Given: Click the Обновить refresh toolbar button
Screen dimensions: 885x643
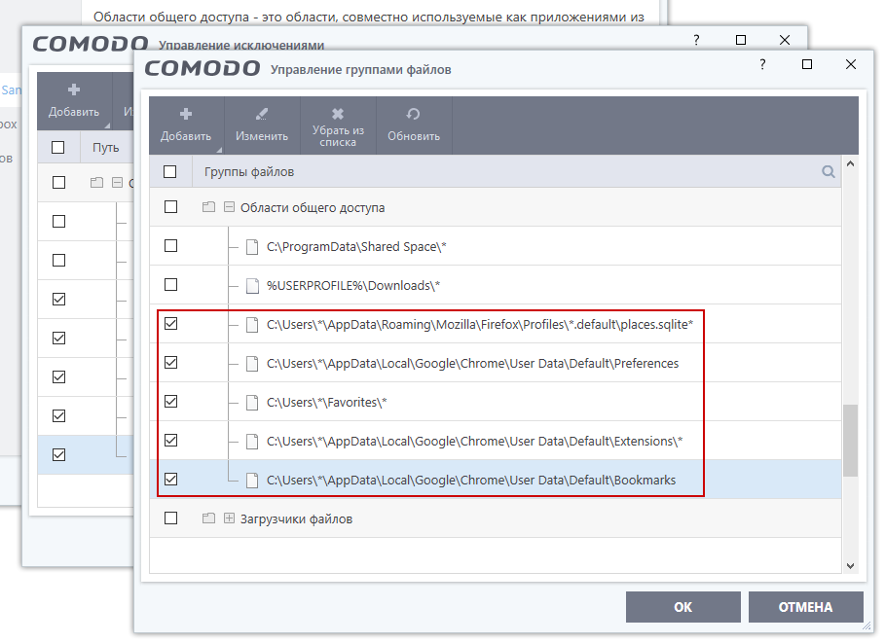Looking at the screenshot, I should coord(414,125).
